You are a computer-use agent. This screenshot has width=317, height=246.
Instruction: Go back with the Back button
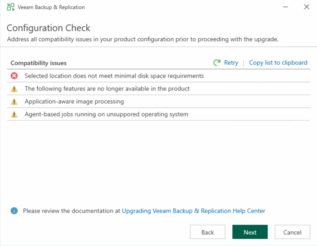tap(207, 232)
